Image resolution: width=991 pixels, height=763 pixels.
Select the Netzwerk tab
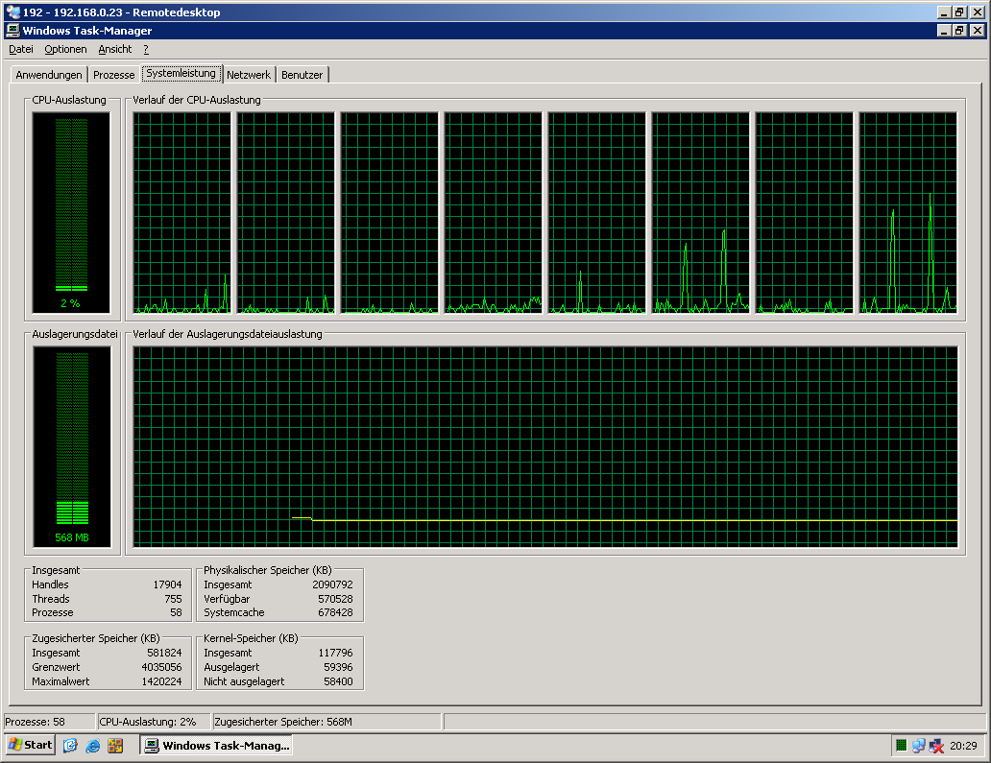(x=249, y=75)
